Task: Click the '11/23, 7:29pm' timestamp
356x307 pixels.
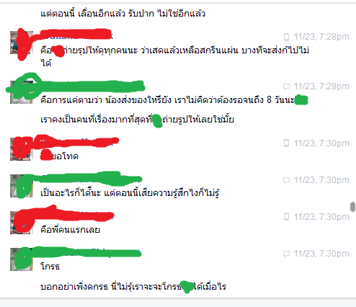Action: [321, 86]
